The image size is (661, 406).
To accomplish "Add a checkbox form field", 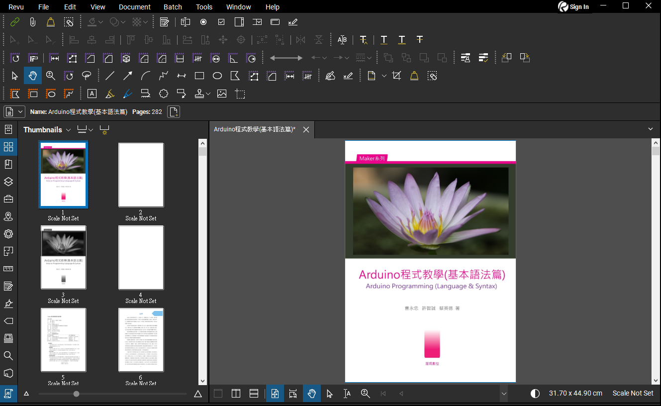I will [x=221, y=22].
